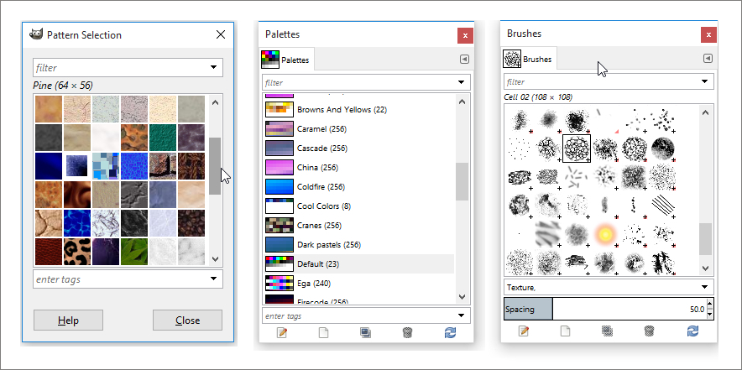This screenshot has height=370, width=742.
Task: Delete the selected palette with trash icon
Action: (408, 332)
